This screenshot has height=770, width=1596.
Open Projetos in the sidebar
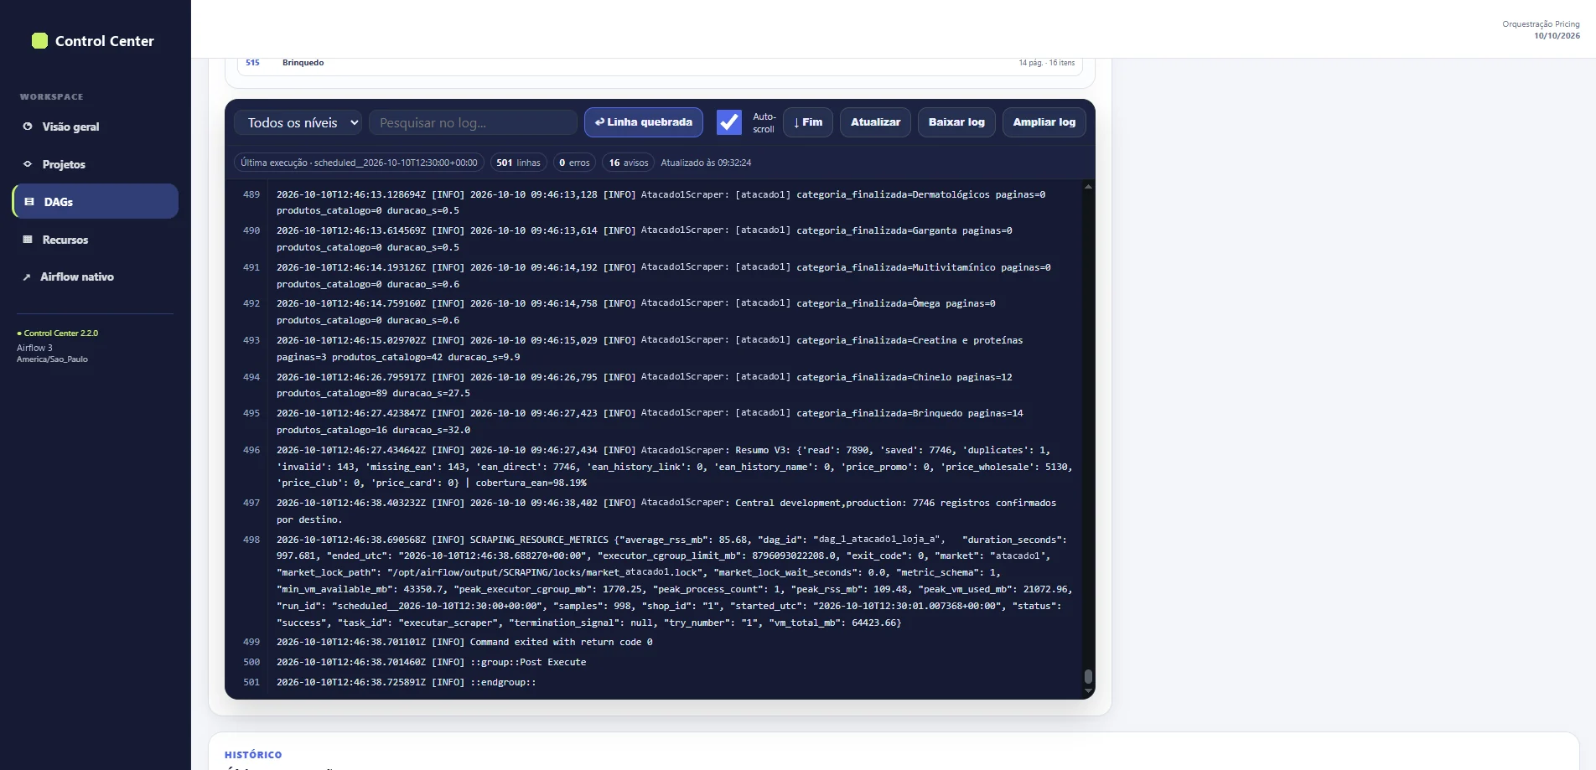[96, 164]
